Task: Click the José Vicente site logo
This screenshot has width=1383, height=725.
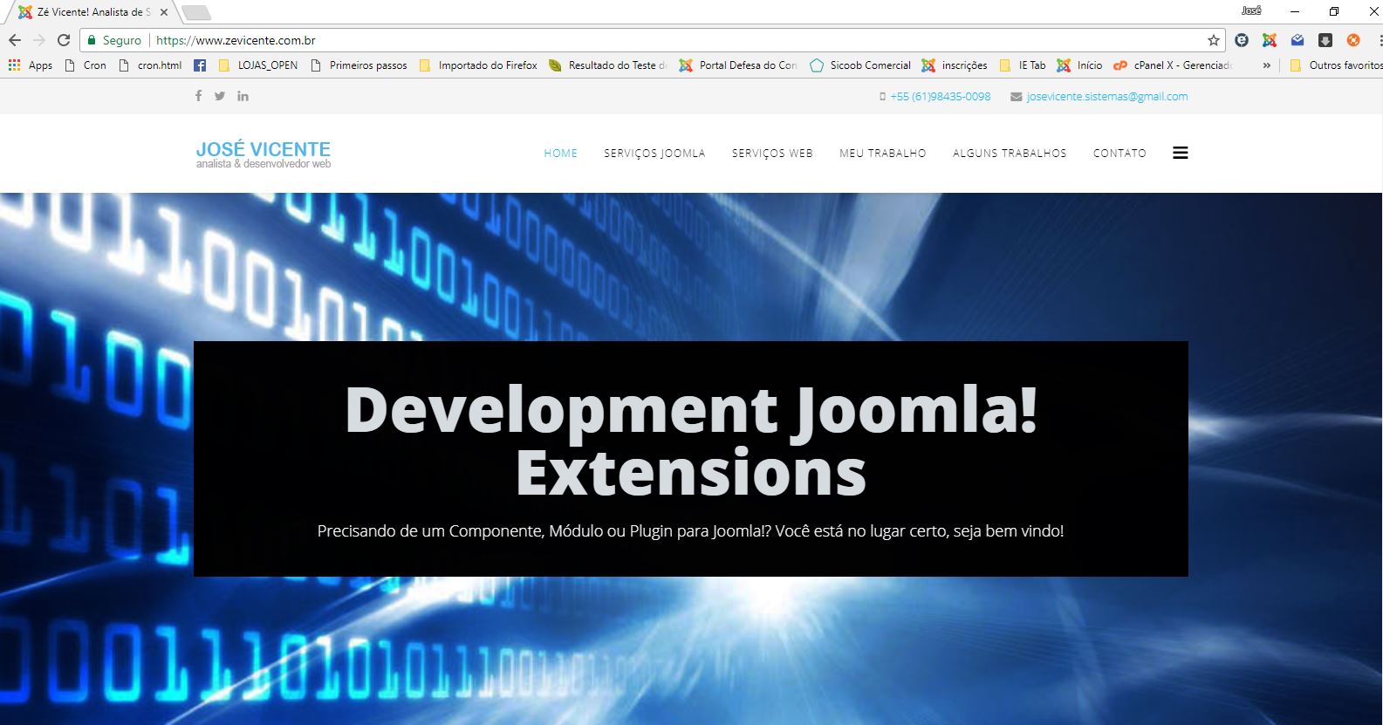Action: [x=264, y=154]
